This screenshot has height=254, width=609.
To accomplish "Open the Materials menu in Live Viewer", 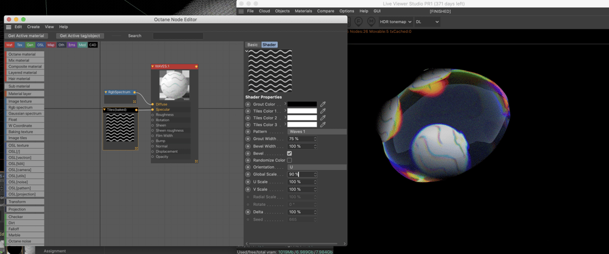I will coord(303,11).
